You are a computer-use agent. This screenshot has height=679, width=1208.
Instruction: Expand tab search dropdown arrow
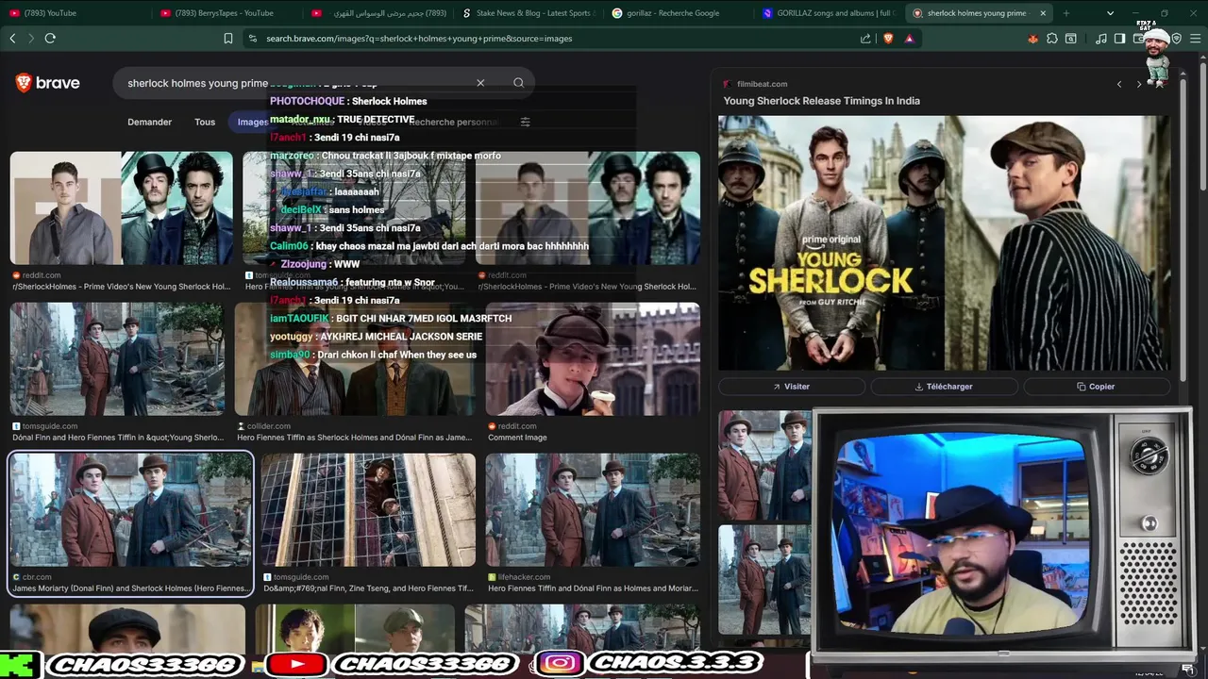coord(1111,13)
